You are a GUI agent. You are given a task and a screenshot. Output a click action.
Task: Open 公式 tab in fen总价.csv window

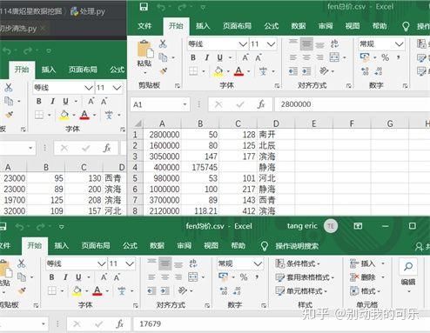click(272, 26)
